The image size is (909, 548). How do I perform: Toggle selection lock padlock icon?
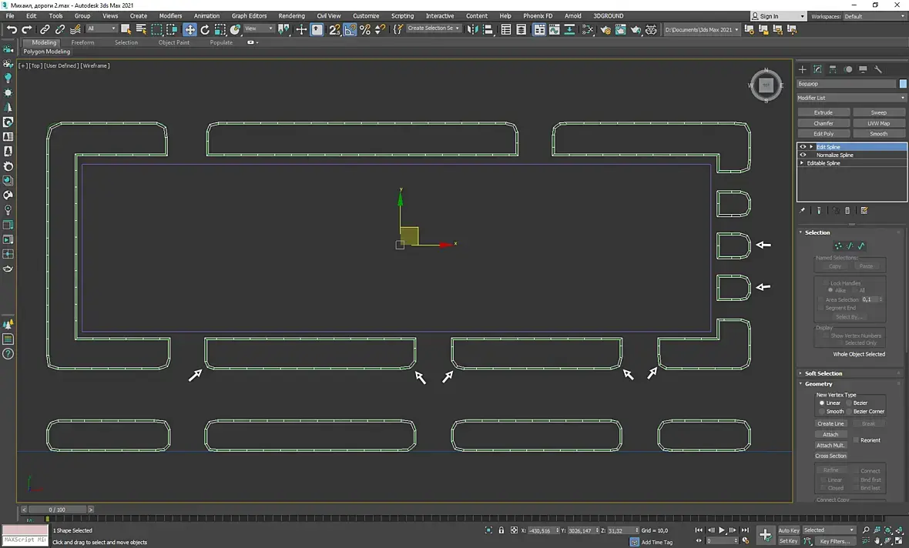tap(501, 530)
